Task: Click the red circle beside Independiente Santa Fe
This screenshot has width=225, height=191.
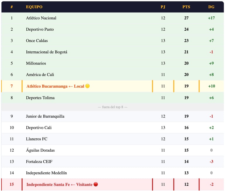Action: pos(96,184)
